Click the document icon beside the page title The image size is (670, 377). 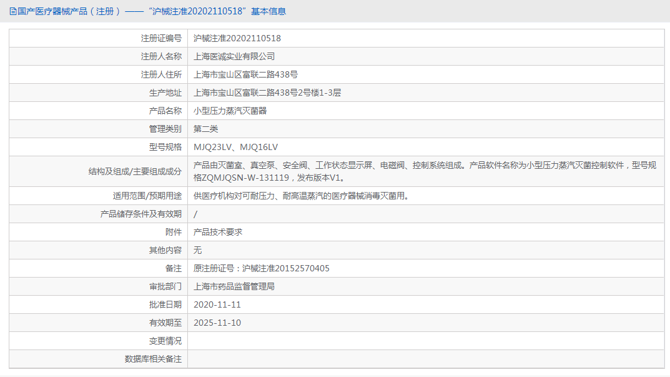coord(13,11)
